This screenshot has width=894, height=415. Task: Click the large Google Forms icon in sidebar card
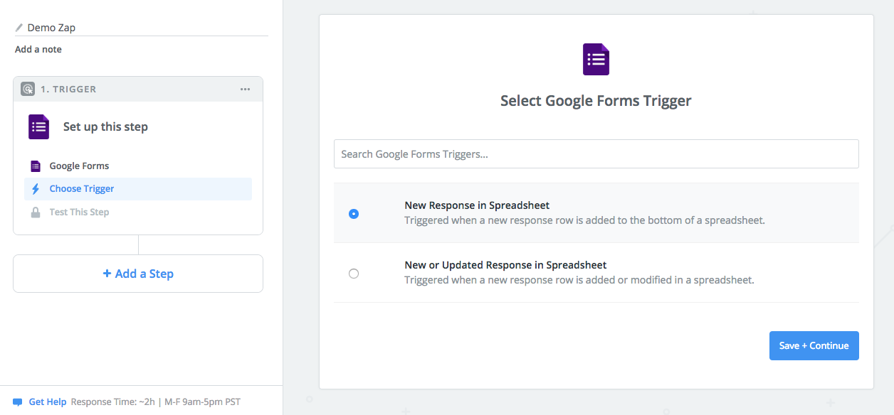pyautogui.click(x=38, y=126)
